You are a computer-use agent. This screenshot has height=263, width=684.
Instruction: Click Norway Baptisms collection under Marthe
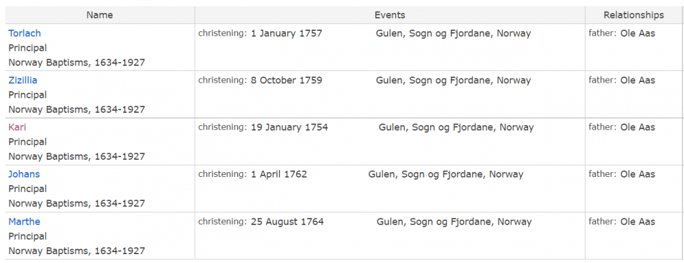click(77, 251)
